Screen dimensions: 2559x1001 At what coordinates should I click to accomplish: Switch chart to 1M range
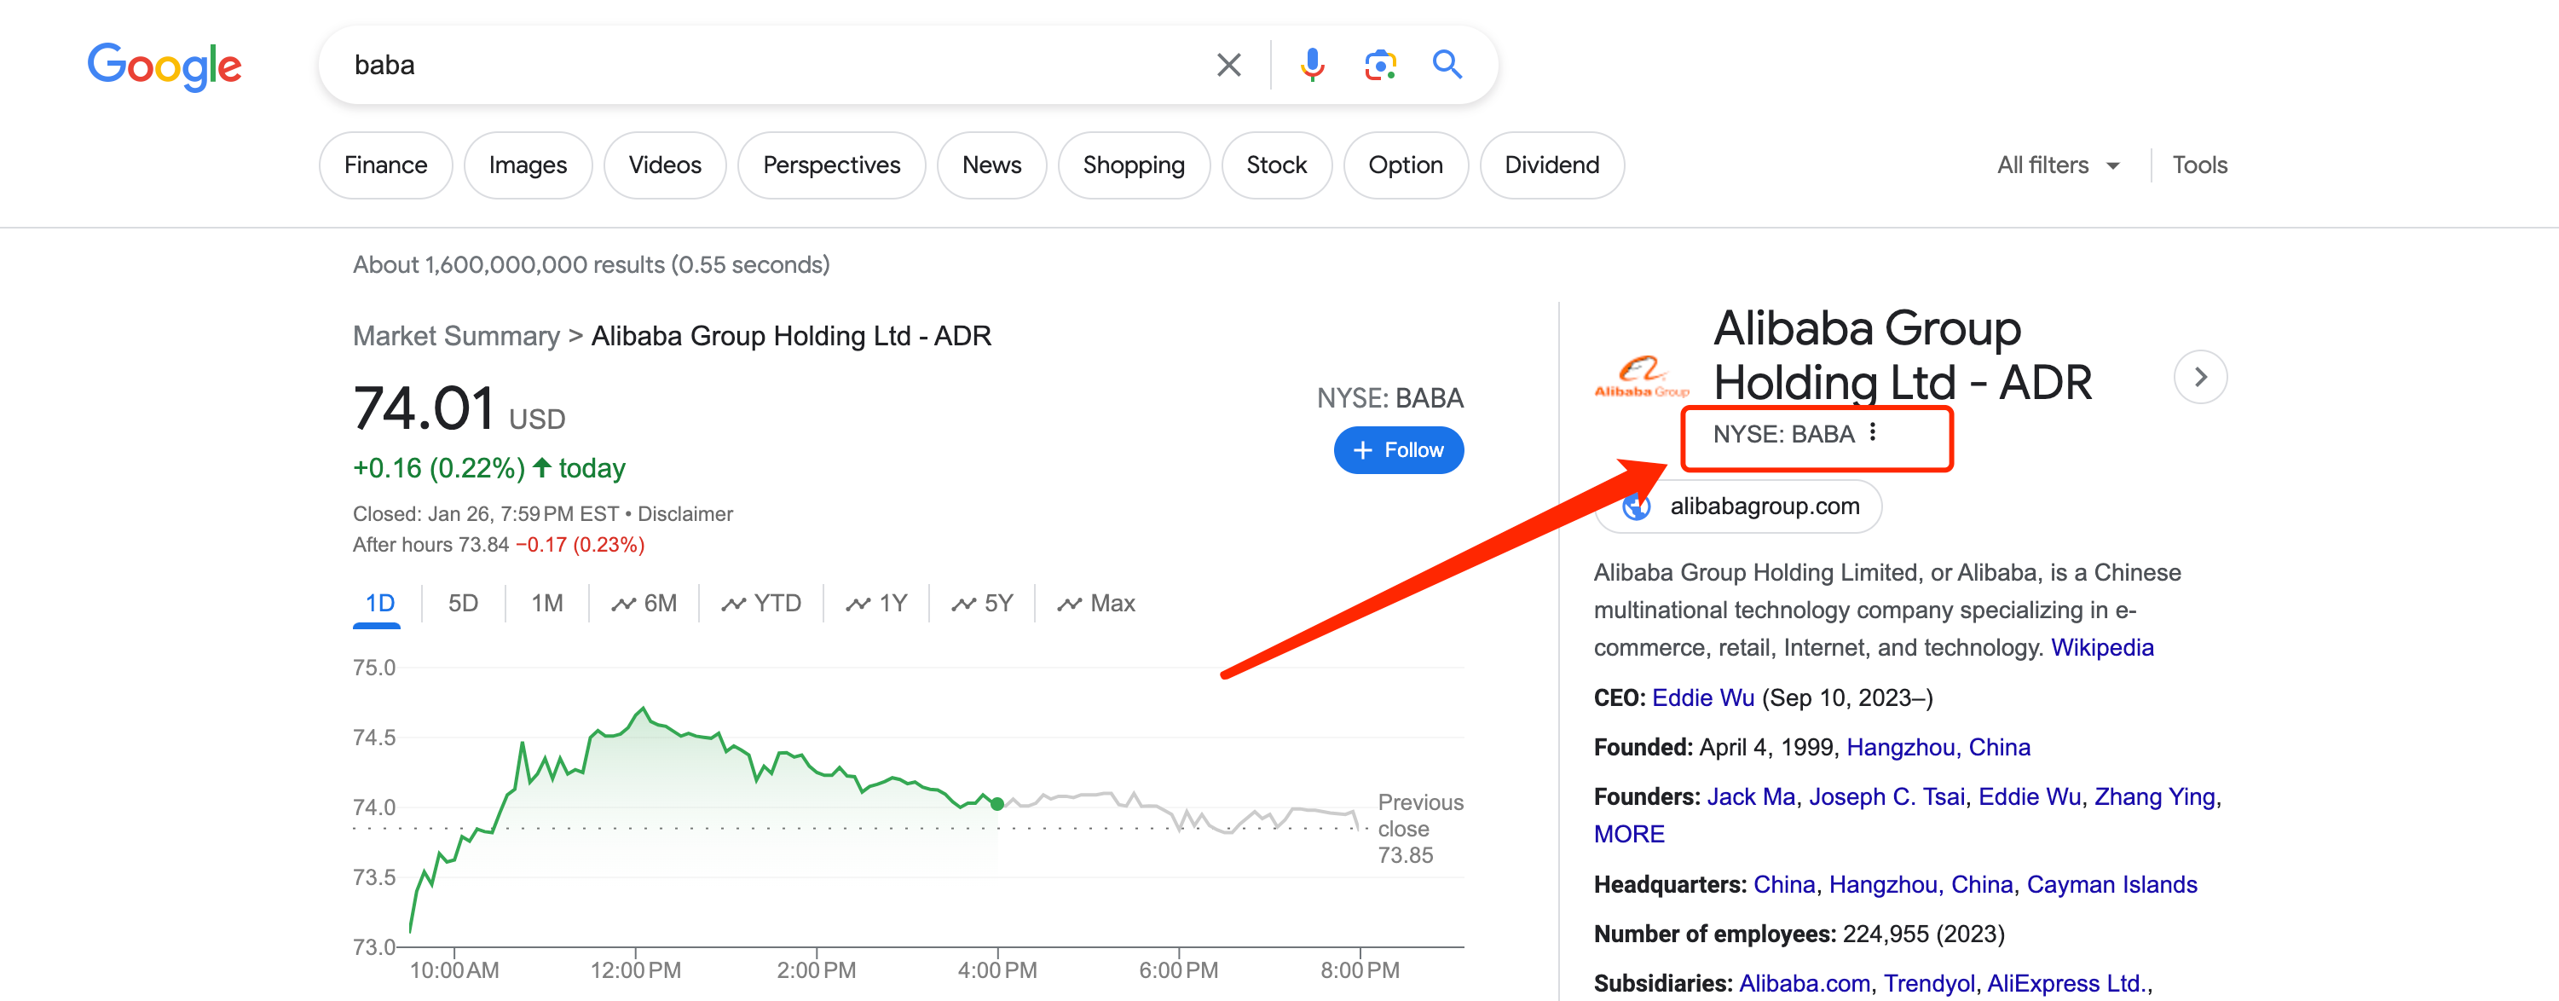[546, 604]
